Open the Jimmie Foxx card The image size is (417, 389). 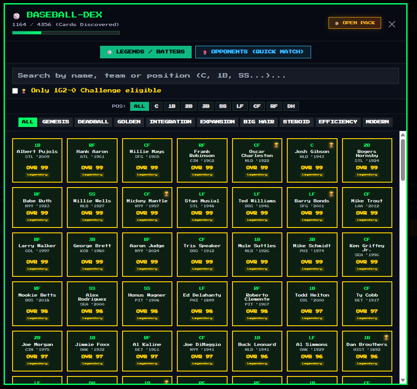click(92, 351)
